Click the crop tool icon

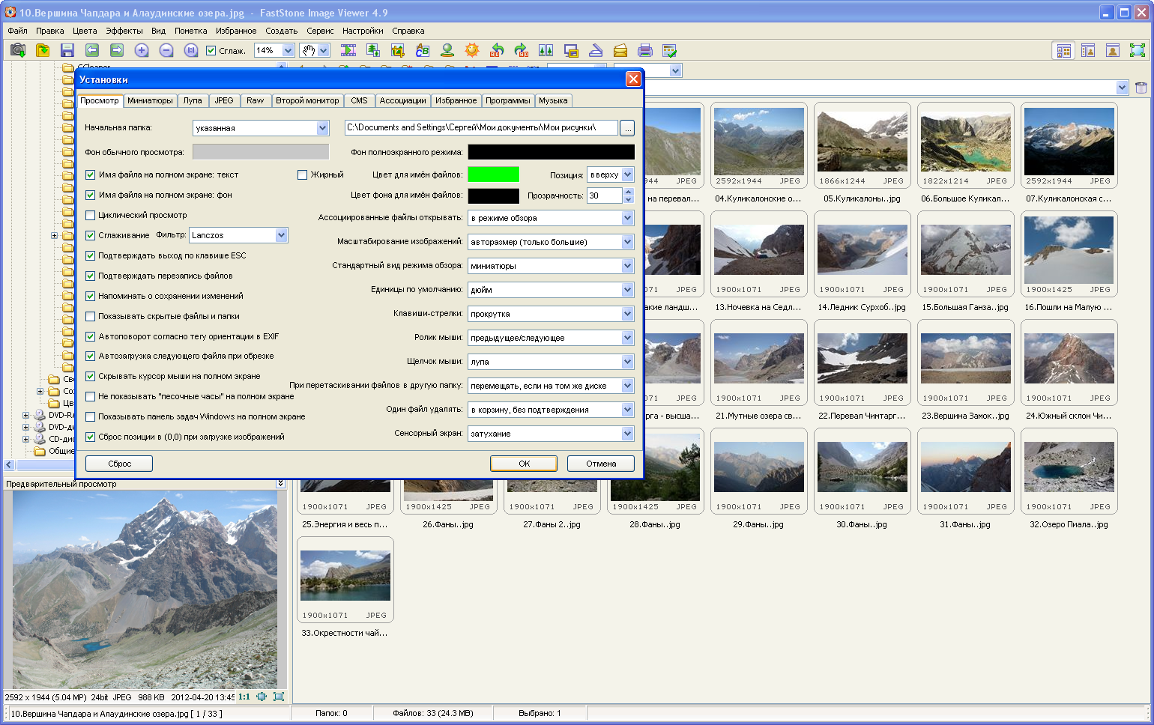click(397, 50)
